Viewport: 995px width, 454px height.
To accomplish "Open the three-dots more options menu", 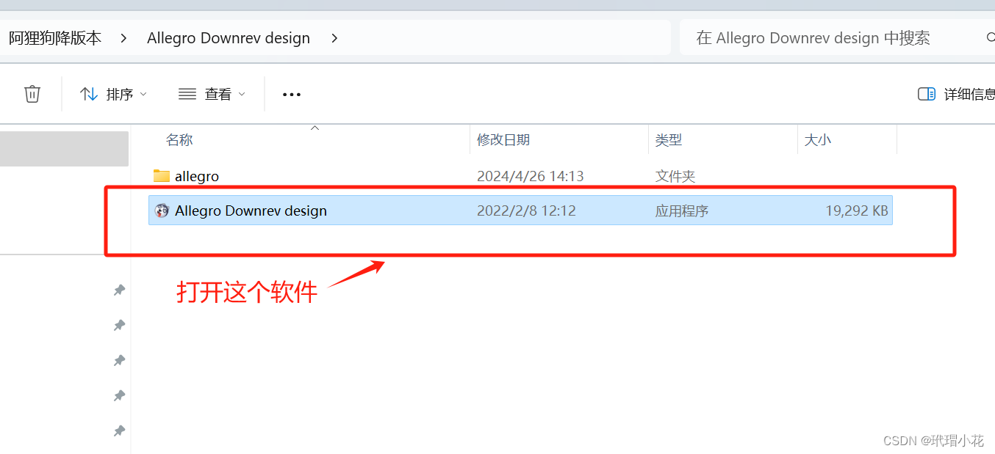I will (x=292, y=94).
